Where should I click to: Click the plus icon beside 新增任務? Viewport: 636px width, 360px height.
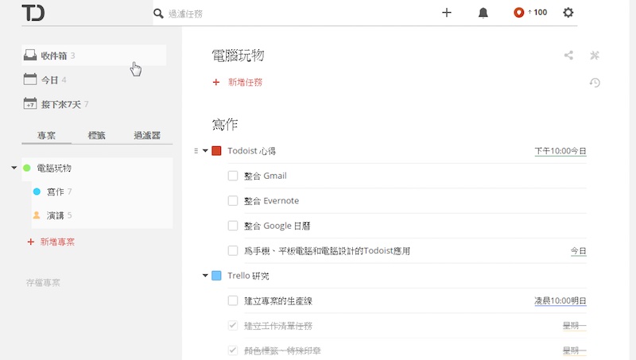(216, 83)
